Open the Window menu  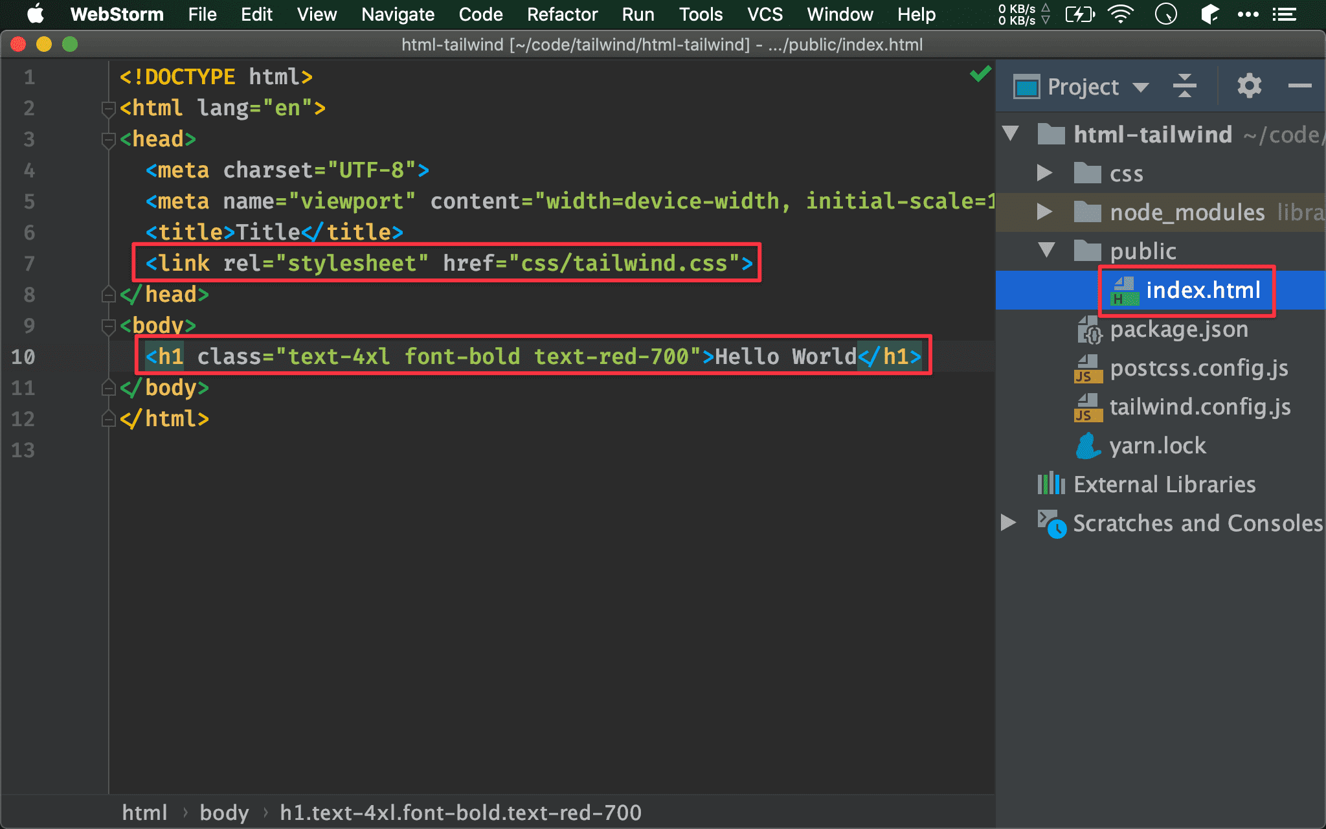coord(840,14)
